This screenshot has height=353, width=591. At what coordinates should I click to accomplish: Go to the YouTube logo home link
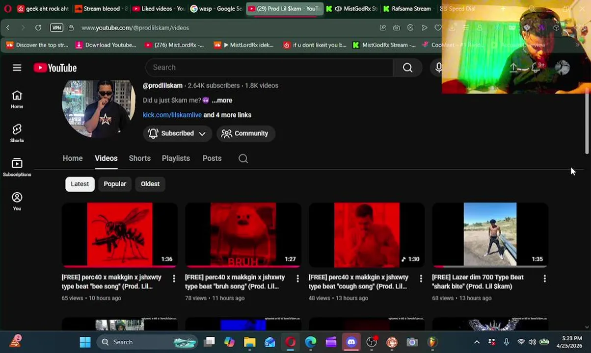pyautogui.click(x=55, y=68)
